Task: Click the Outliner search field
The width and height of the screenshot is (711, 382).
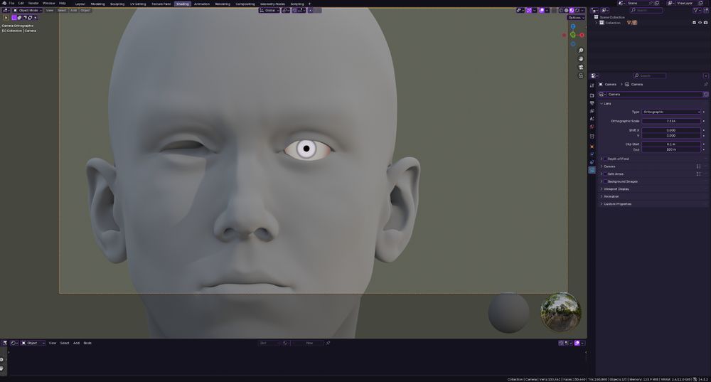Action: coord(646,11)
